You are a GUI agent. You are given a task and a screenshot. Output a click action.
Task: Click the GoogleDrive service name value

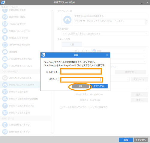coord(96,94)
